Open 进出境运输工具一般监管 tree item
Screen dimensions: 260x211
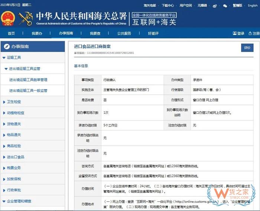28,91
